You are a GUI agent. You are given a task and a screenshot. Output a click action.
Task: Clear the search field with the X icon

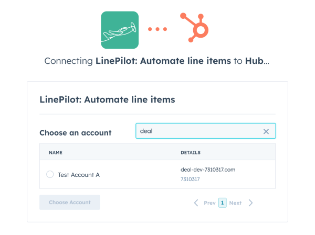[x=266, y=131]
